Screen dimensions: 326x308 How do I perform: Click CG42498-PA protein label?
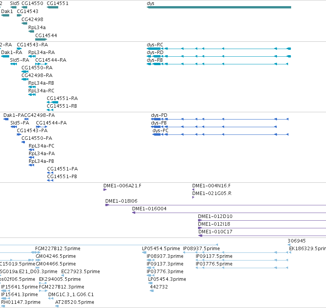click(39, 115)
